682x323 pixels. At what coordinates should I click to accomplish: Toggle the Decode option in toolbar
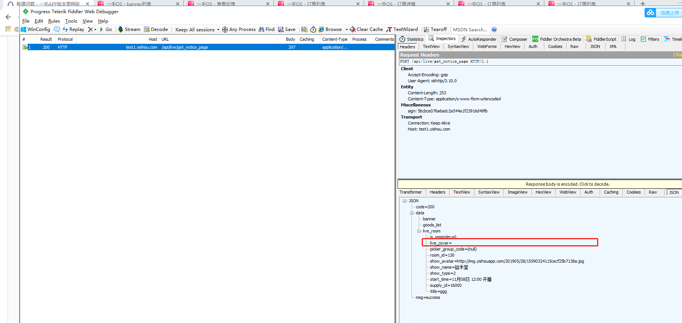pos(156,29)
